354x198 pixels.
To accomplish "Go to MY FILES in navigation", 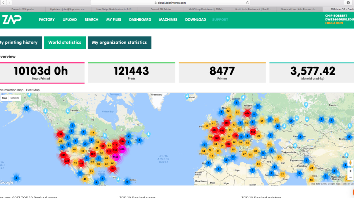I will [113, 20].
